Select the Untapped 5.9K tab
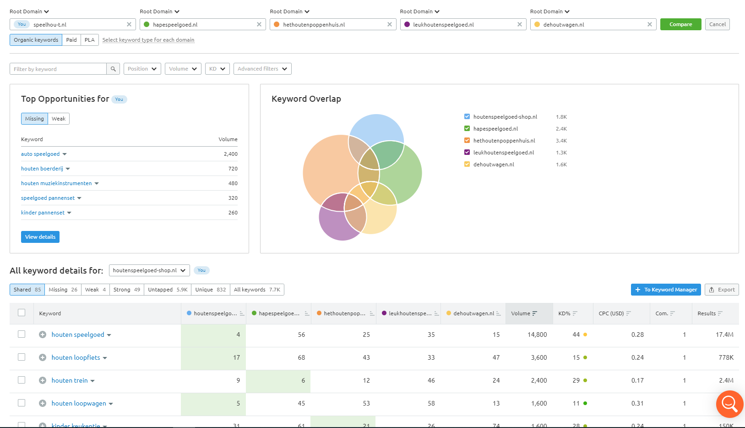Screen dimensions: 745x428 pyautogui.click(x=168, y=290)
